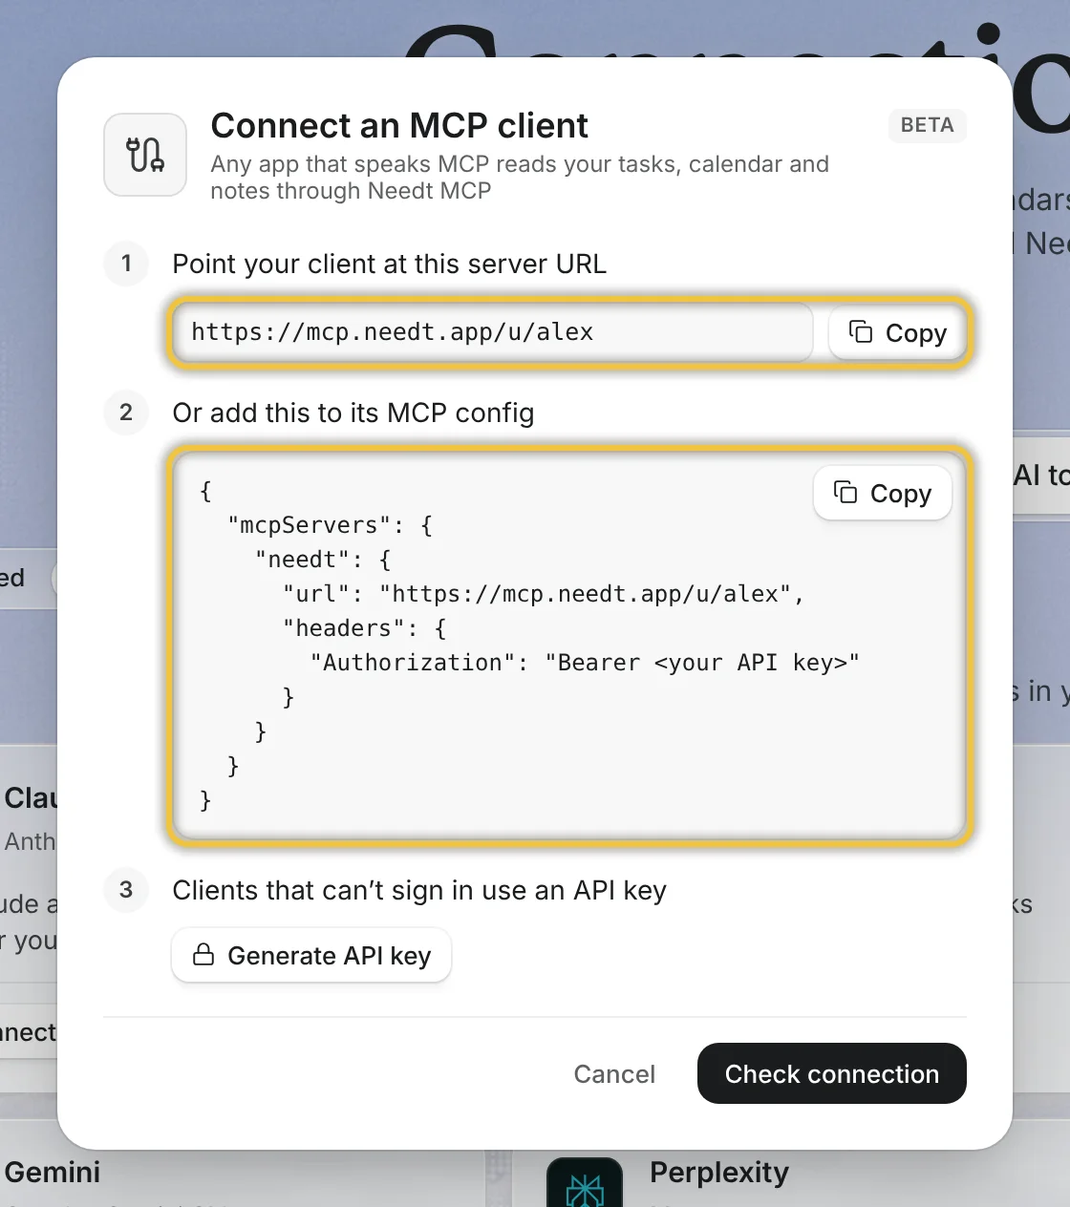Click the dialog subtitle about Needt MCP

520,178
